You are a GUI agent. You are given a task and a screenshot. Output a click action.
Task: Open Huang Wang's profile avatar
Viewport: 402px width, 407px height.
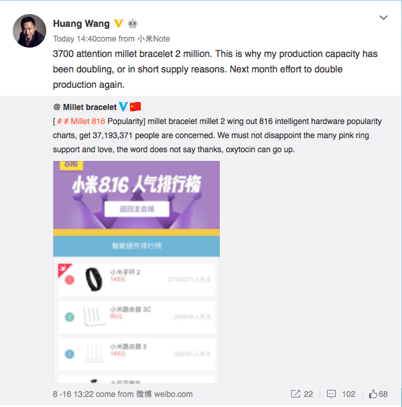[x=29, y=31]
